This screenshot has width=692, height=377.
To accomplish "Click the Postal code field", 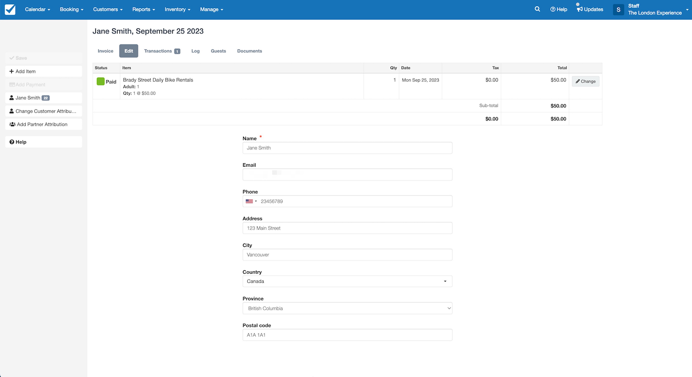I will tap(347, 334).
